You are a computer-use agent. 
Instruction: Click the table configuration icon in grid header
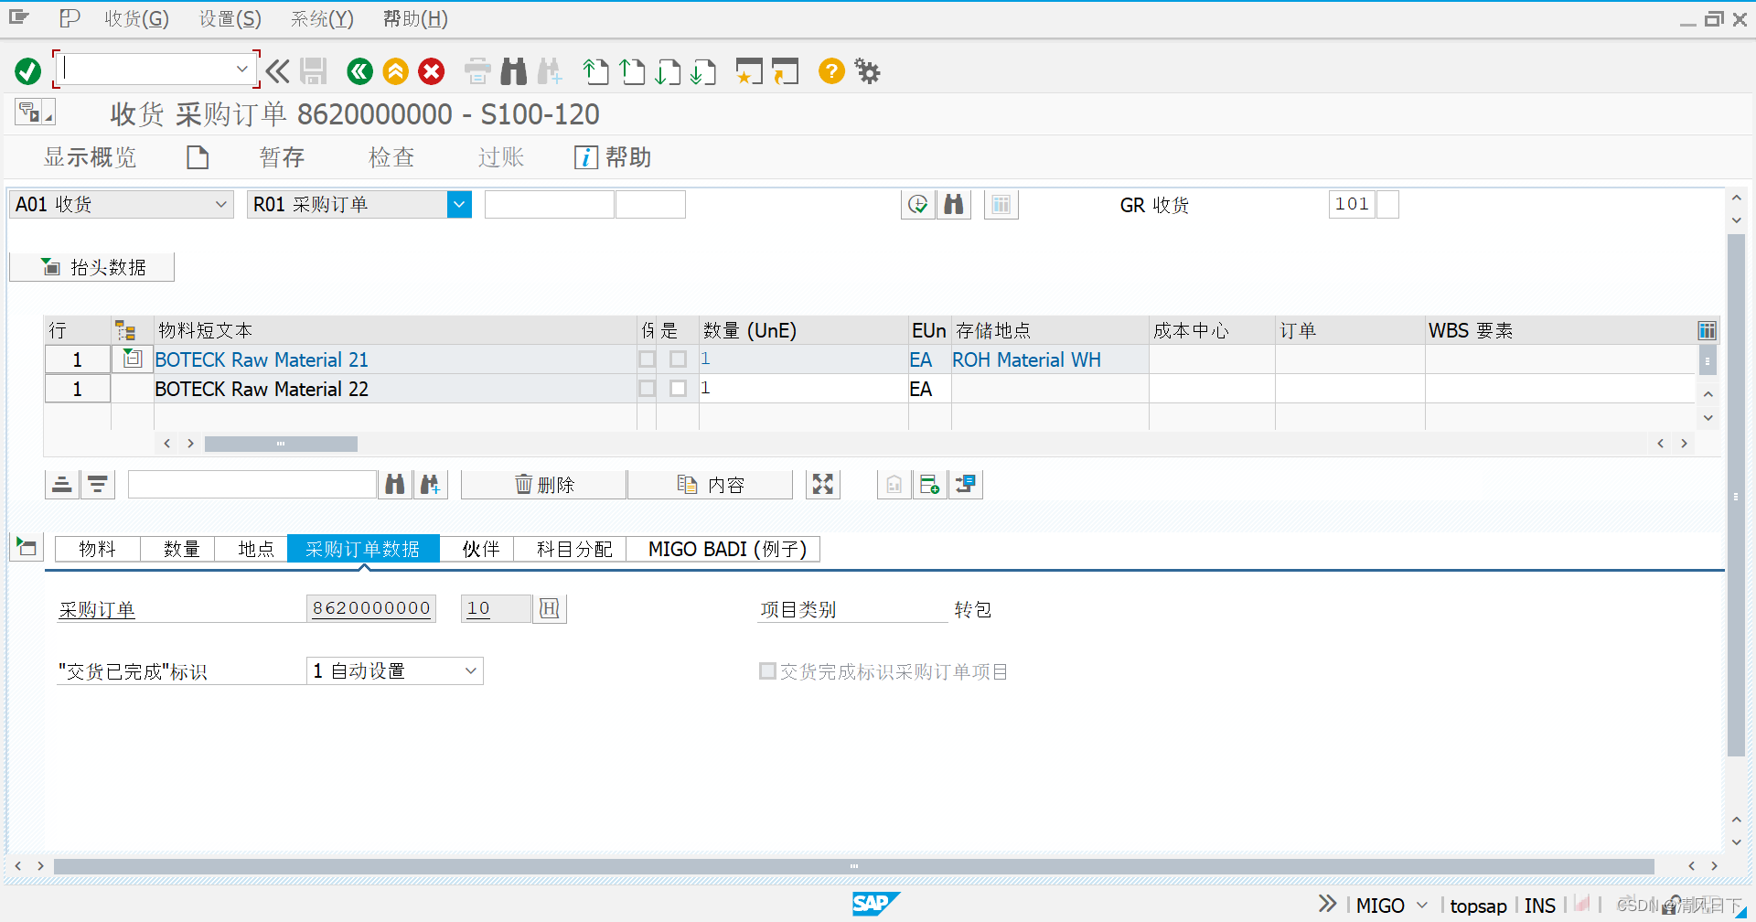coord(1707,330)
